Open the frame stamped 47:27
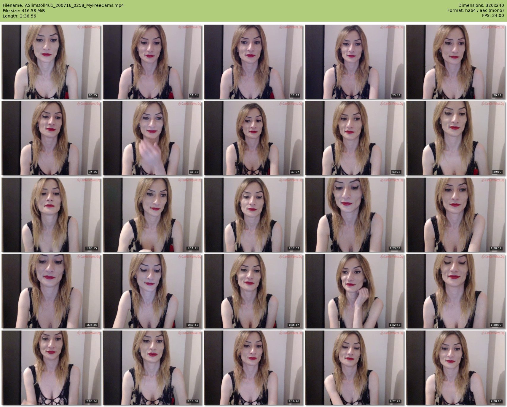507x407 pixels. [253, 138]
